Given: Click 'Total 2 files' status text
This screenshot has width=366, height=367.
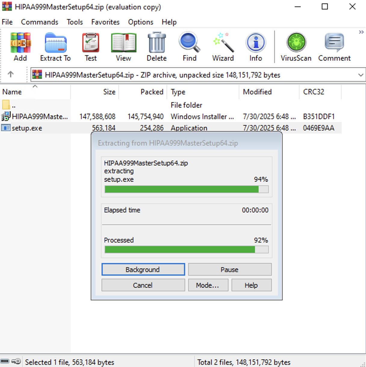Looking at the screenshot, I should [x=244, y=362].
